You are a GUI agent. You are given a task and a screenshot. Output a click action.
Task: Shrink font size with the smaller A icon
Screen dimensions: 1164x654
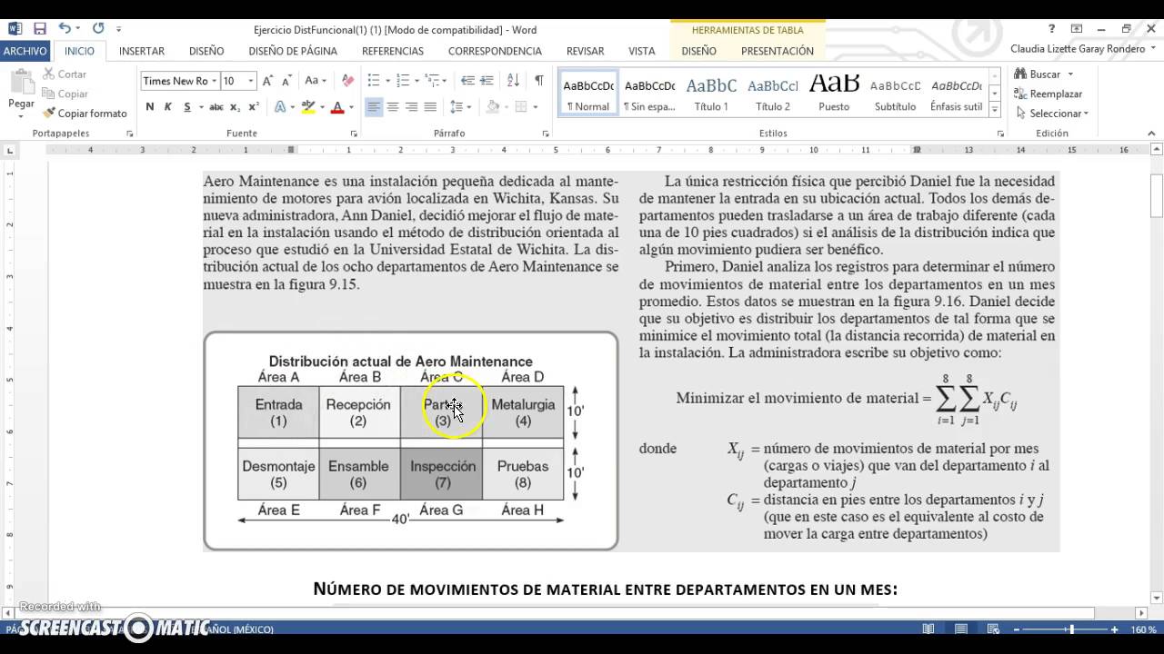286,81
